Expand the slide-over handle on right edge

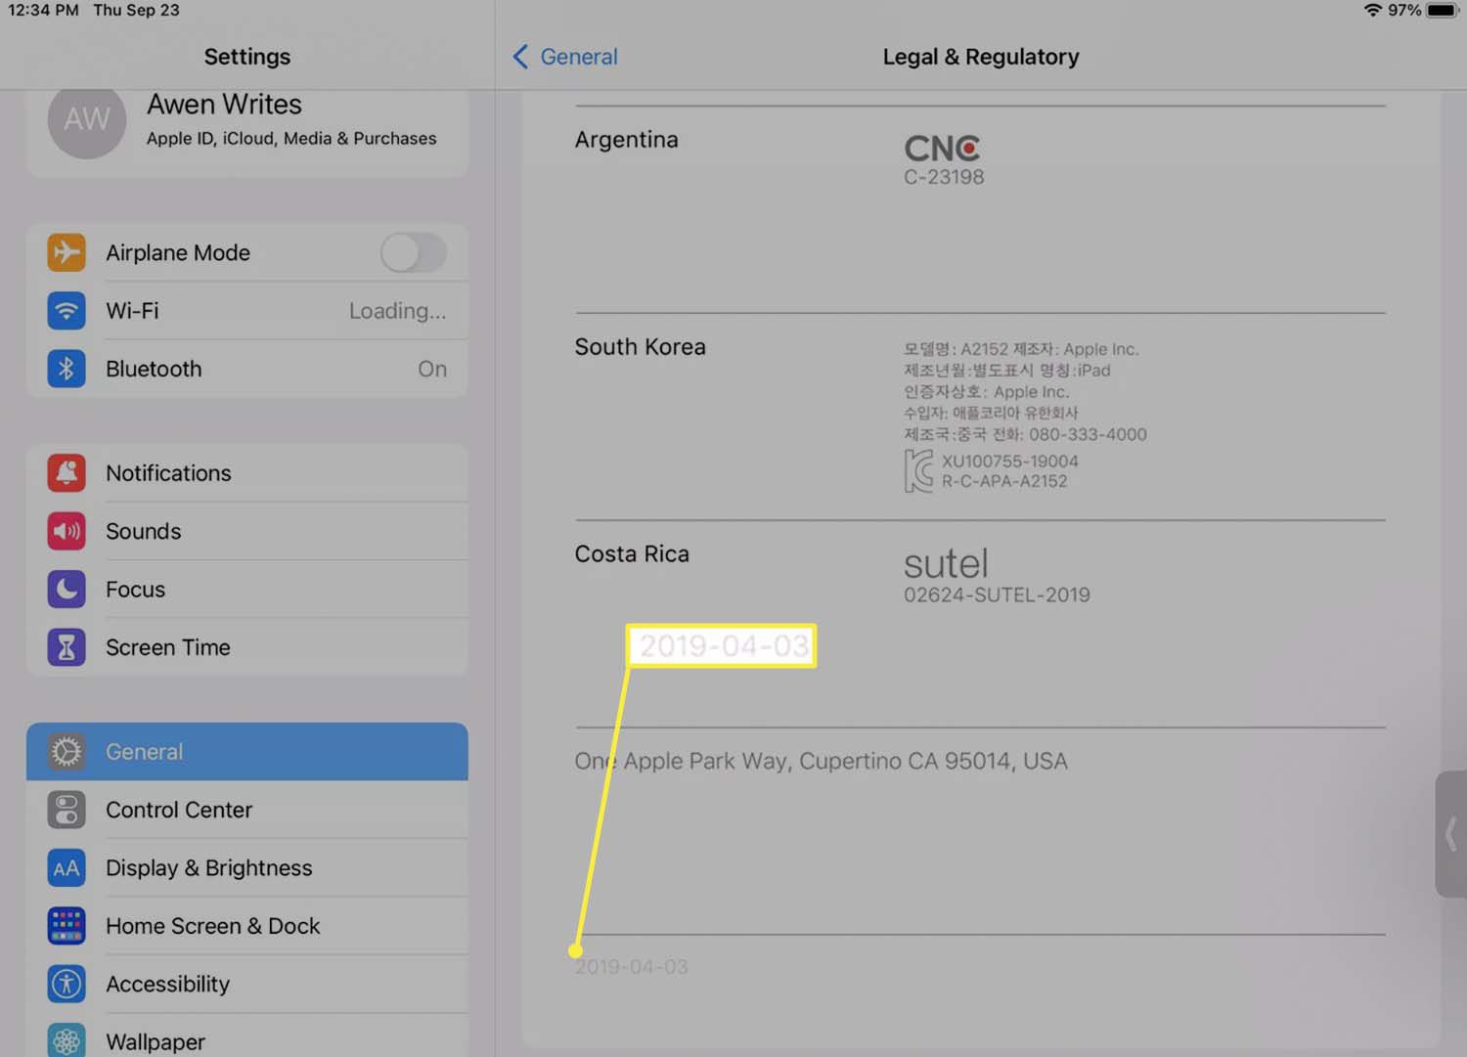tap(1449, 834)
